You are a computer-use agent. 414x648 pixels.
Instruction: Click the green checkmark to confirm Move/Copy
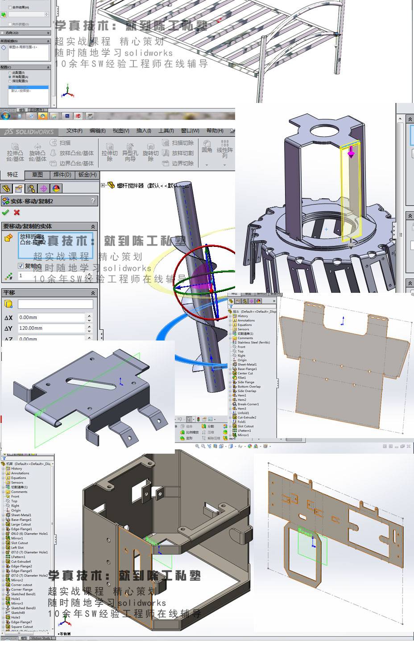(x=5, y=213)
